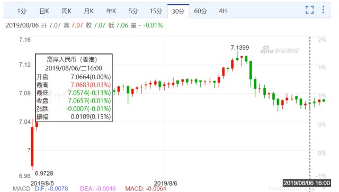Image resolution: width=339 pixels, height=192 pixels.
Task: Click the 2019/8/6 date axis label
Action: click(165, 184)
